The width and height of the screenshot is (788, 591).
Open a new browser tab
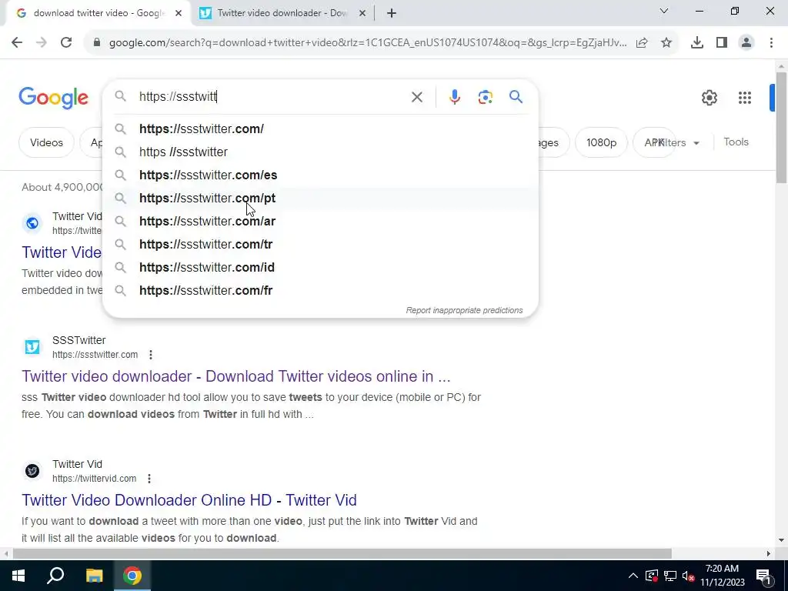(392, 13)
